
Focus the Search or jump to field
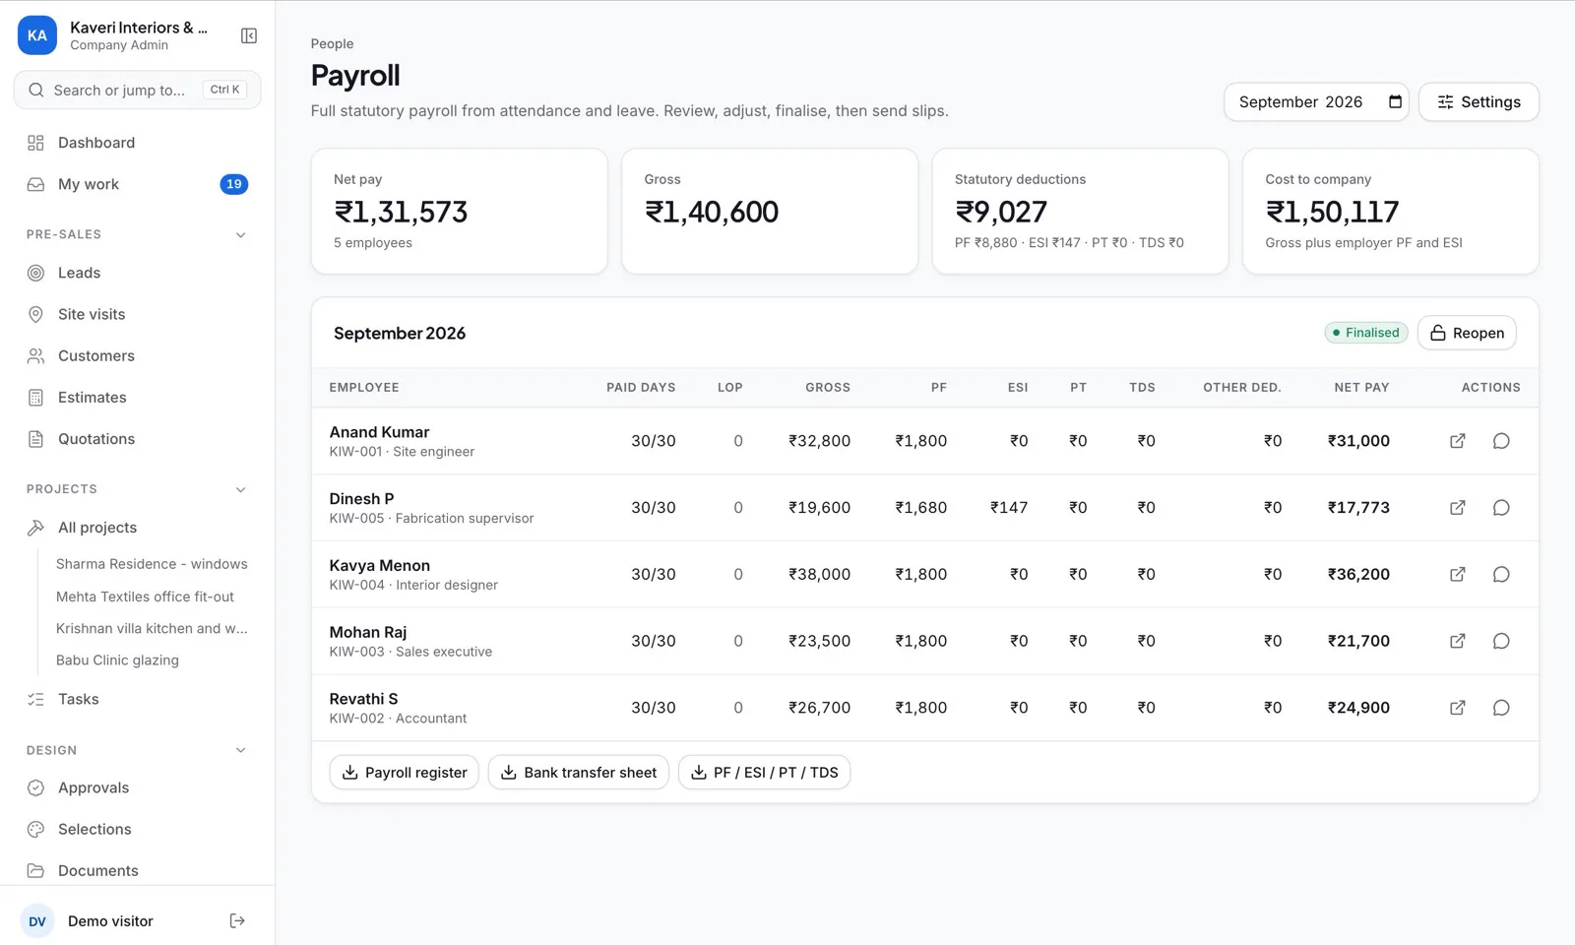[137, 90]
